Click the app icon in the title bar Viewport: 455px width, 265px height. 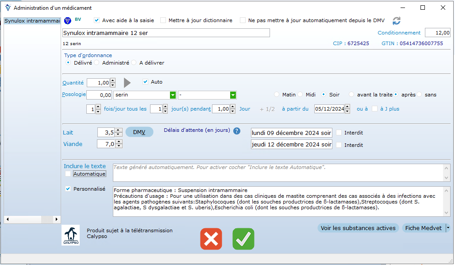pos(8,8)
